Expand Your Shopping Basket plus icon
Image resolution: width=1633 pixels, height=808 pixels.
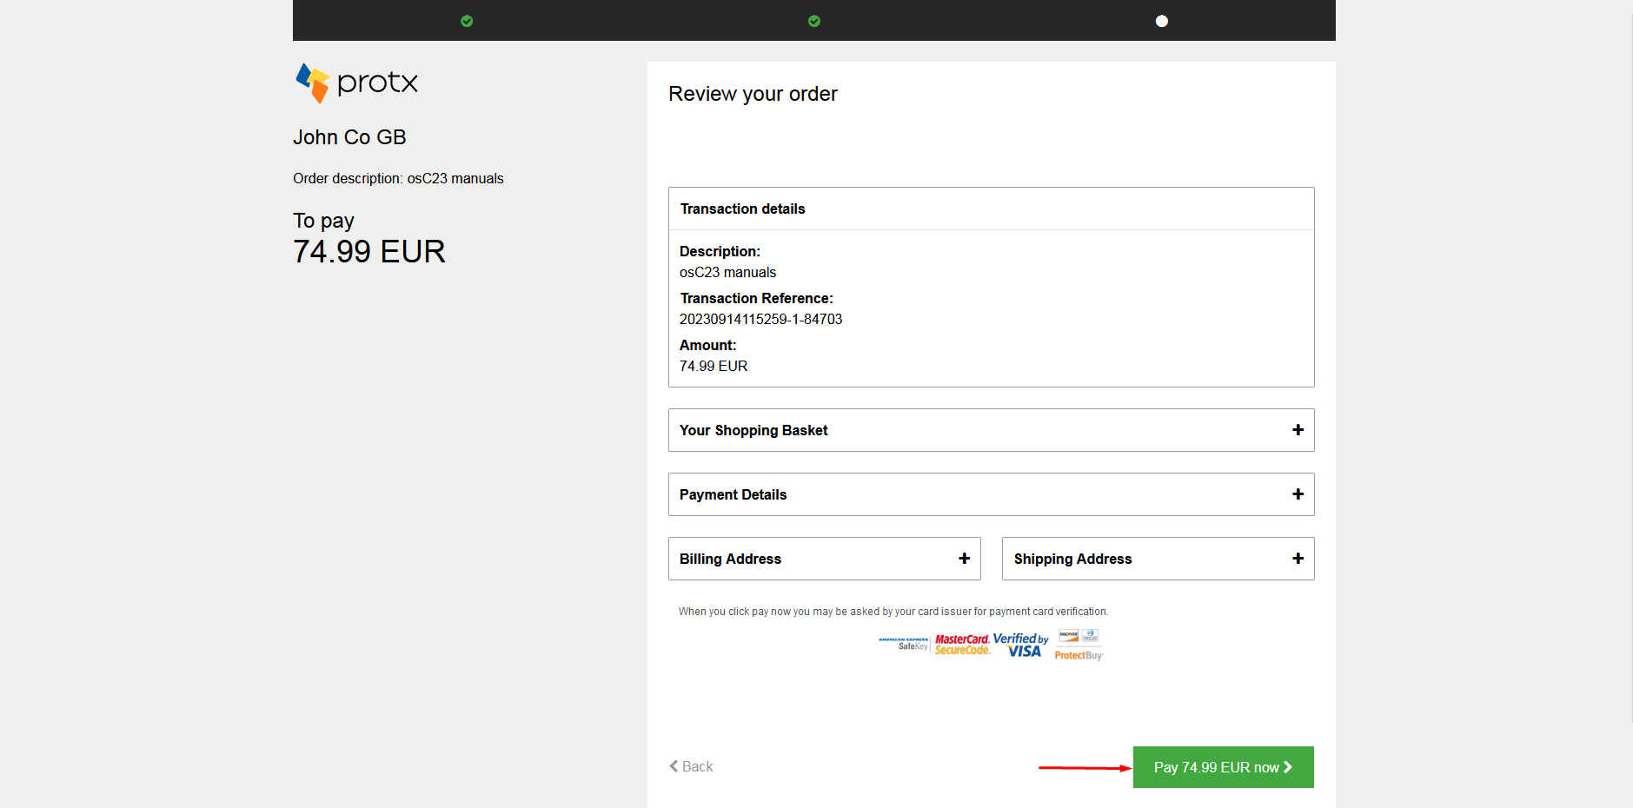pos(1298,430)
